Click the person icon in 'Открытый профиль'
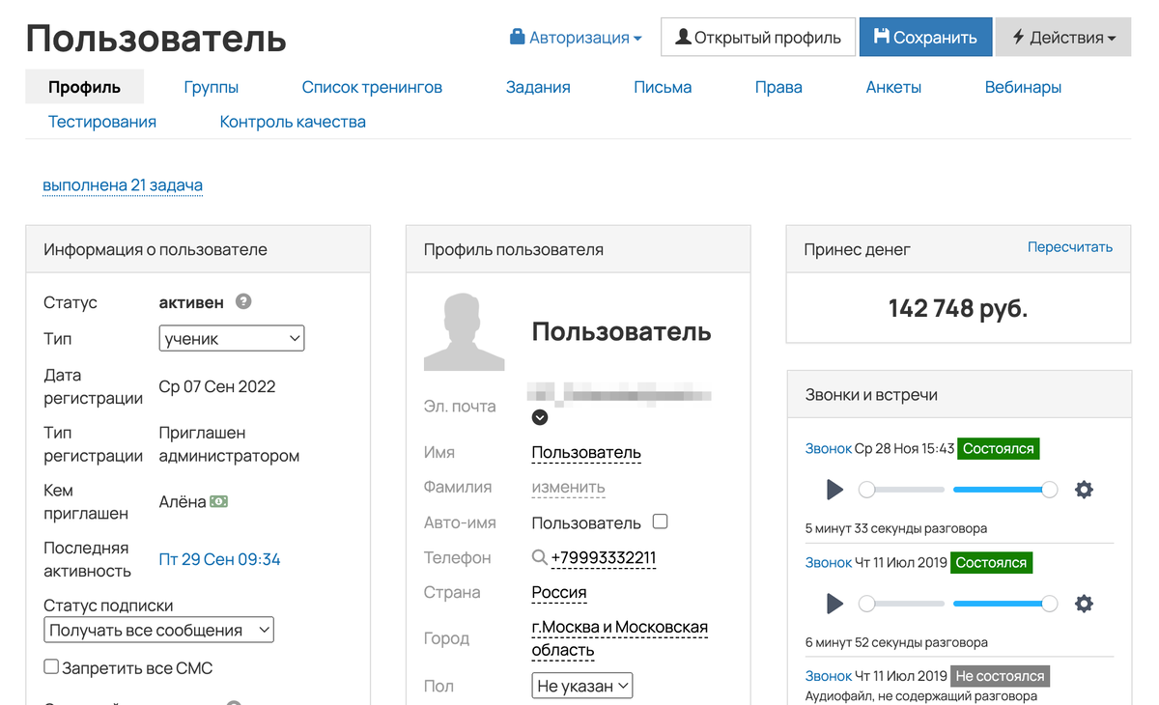This screenshot has height=705, width=1159. point(684,38)
